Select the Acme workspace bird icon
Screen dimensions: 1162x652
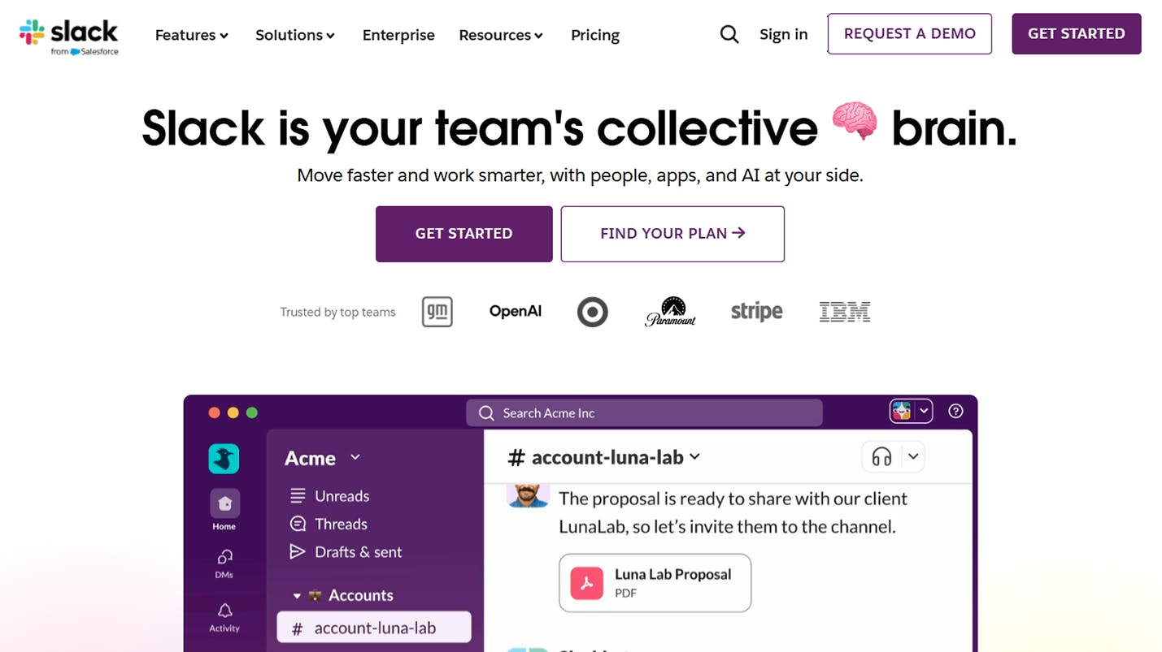tap(224, 459)
